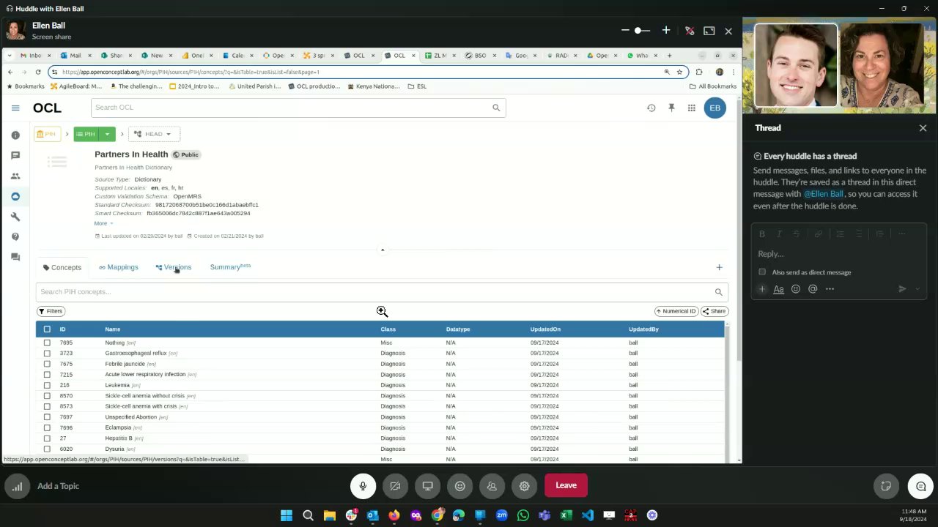Viewport: 938px width, 527px height.
Task: Sort by Numerical ID
Action: tap(676, 311)
